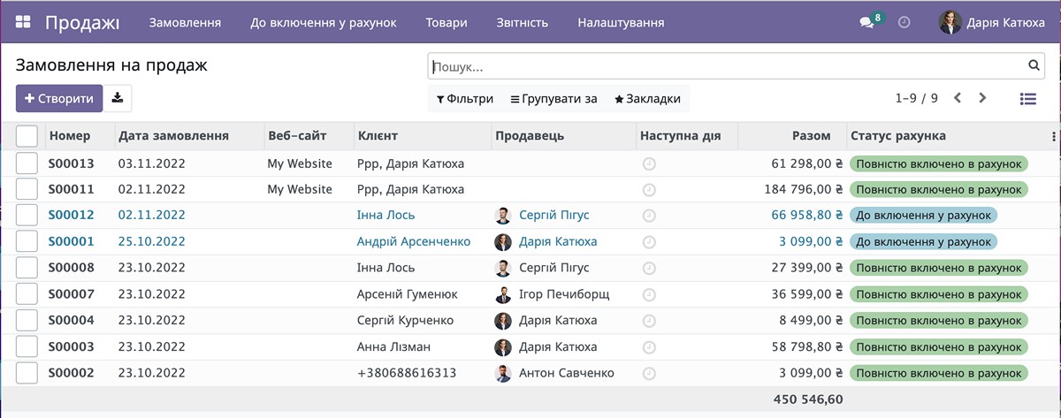
Task: Tick the select-all checkbox in header
Action: [x=27, y=136]
